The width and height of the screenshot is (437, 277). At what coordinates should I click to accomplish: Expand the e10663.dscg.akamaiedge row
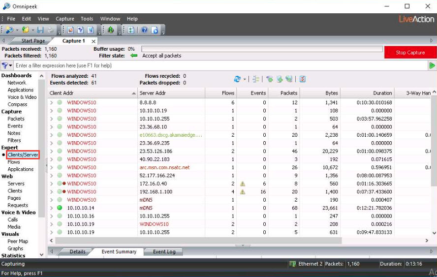click(x=51, y=135)
